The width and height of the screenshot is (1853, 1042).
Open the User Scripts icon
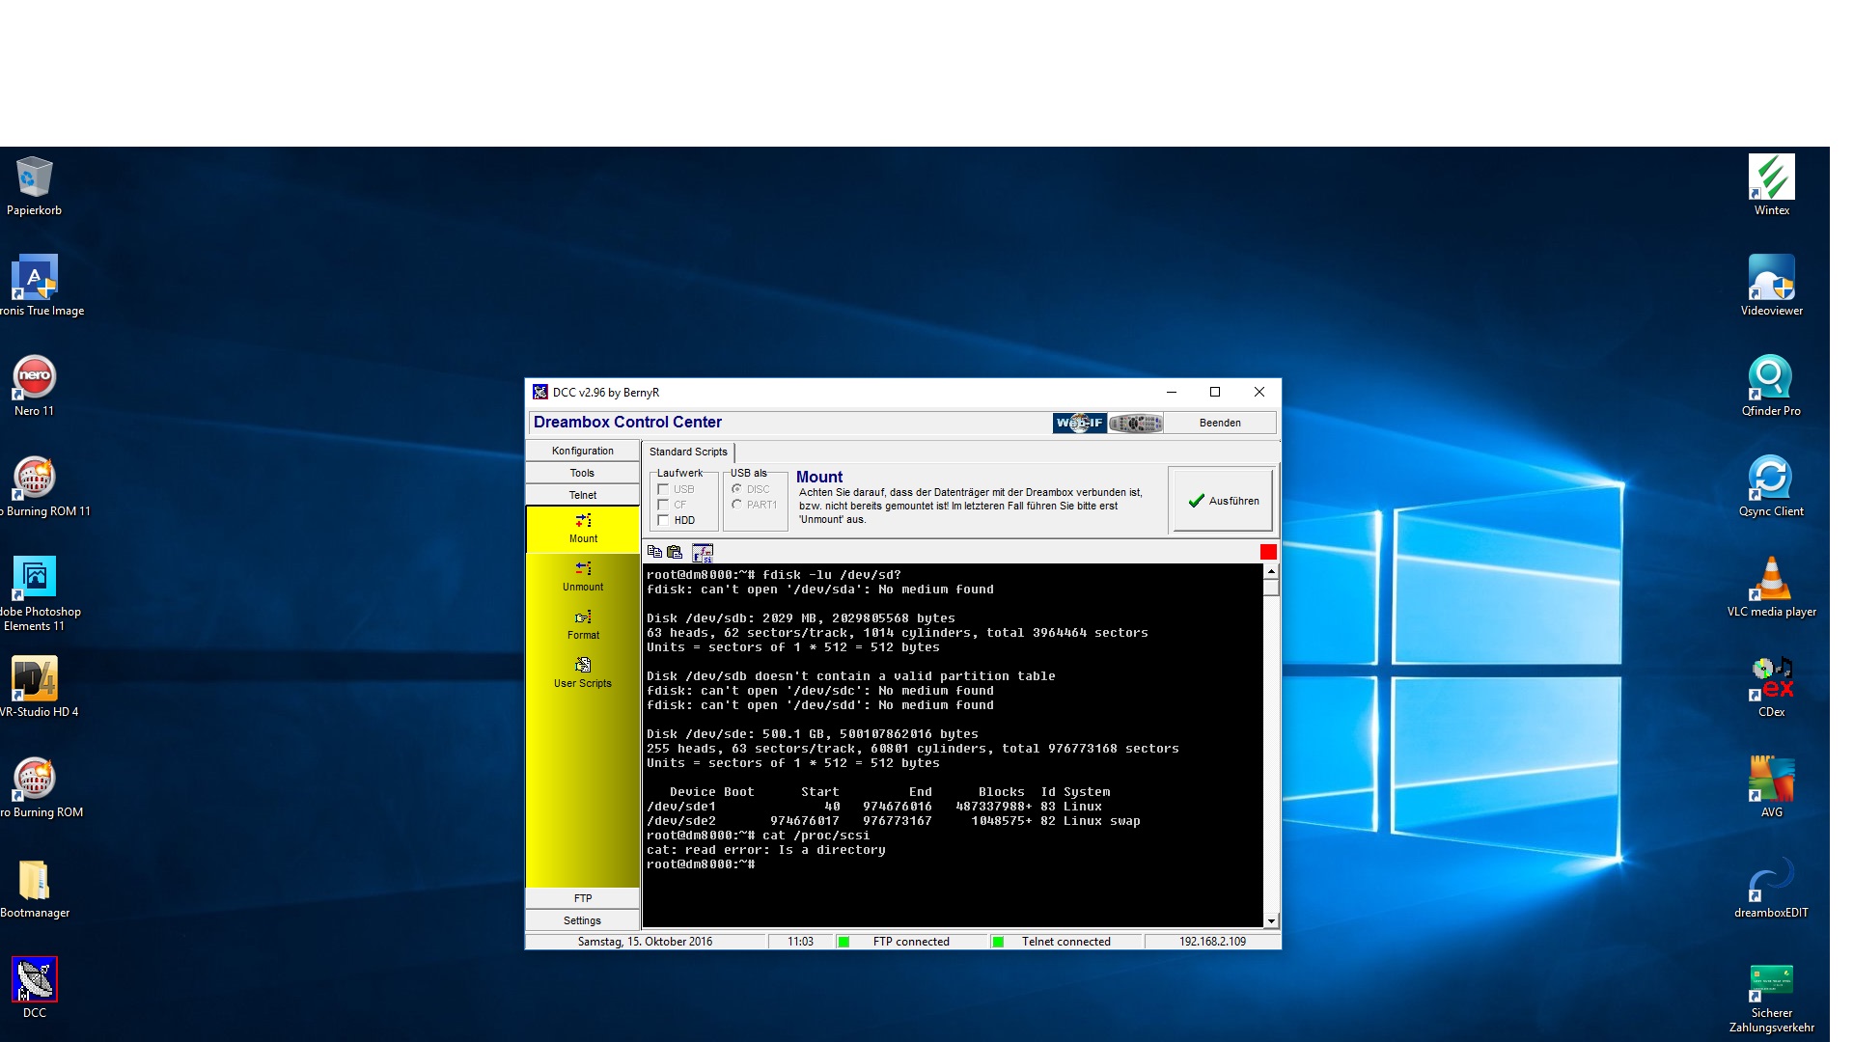[x=583, y=673]
